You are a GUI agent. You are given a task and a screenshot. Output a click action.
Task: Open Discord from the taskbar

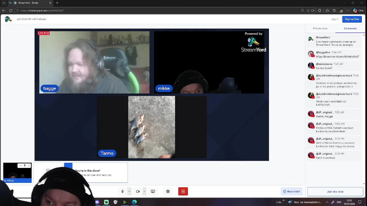point(97,202)
